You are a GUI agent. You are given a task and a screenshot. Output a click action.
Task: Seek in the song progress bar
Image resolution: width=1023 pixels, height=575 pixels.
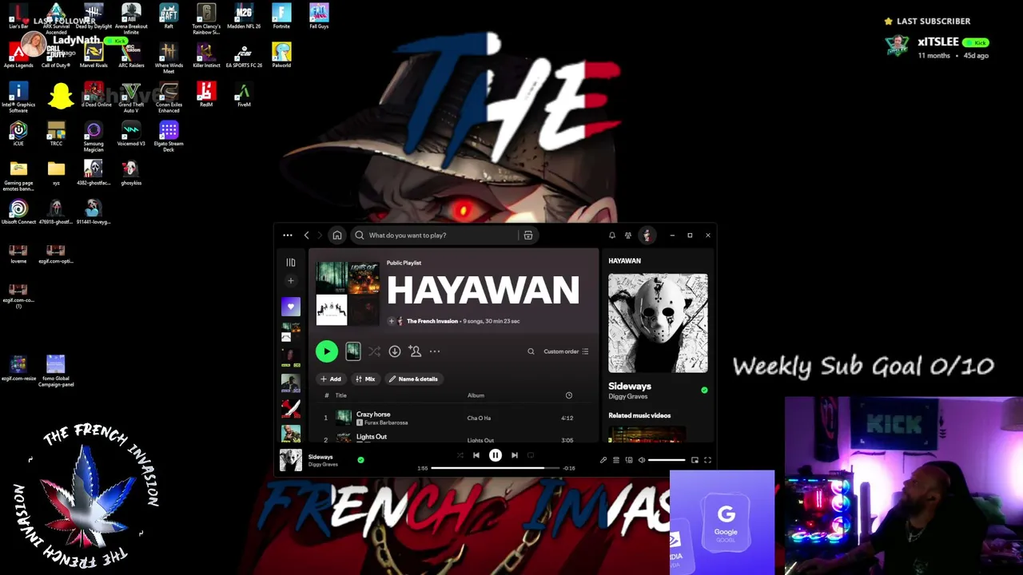(x=496, y=468)
